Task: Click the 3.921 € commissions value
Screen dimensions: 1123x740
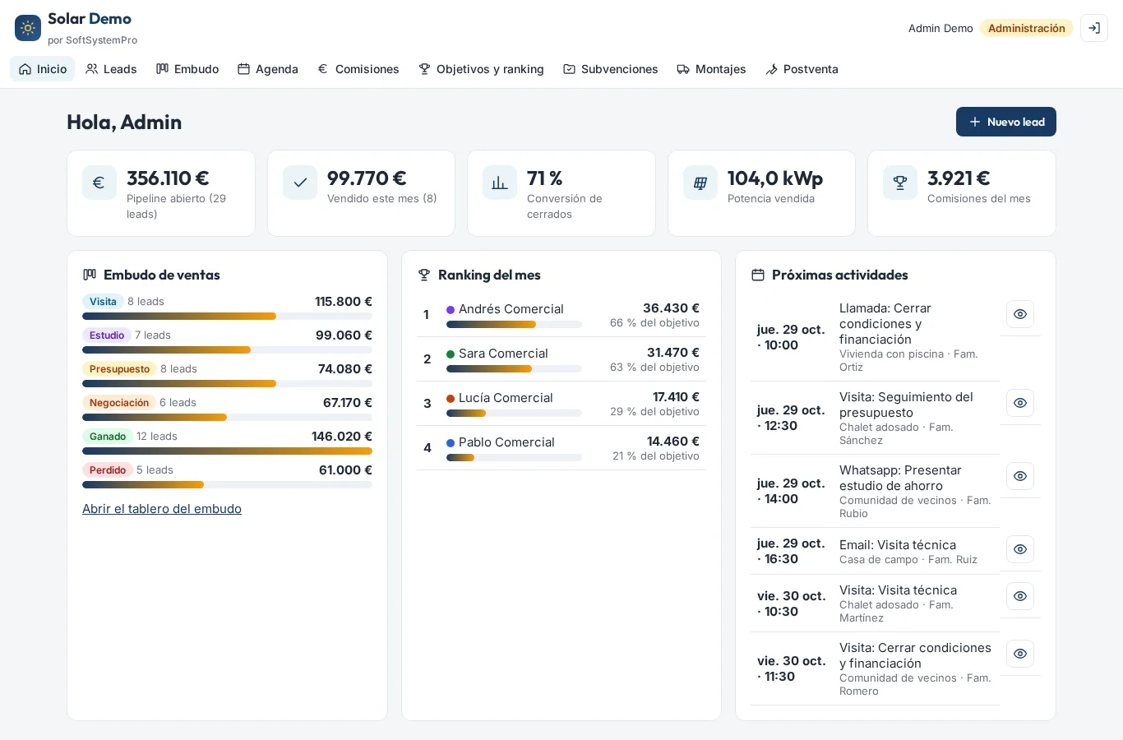Action: 959,178
